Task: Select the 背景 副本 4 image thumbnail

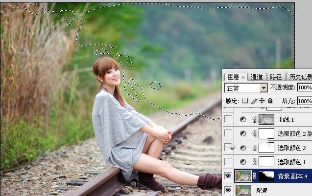Action: tap(243, 176)
